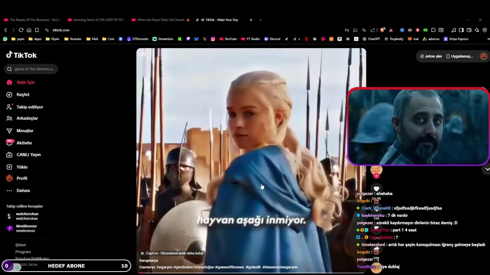The height and width of the screenshot is (275, 490).
Task: Open the Keşfet explore page
Action: (x=18, y=94)
